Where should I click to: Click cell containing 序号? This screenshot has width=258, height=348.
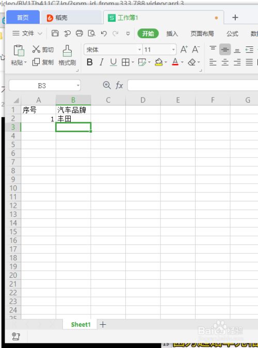point(38,110)
